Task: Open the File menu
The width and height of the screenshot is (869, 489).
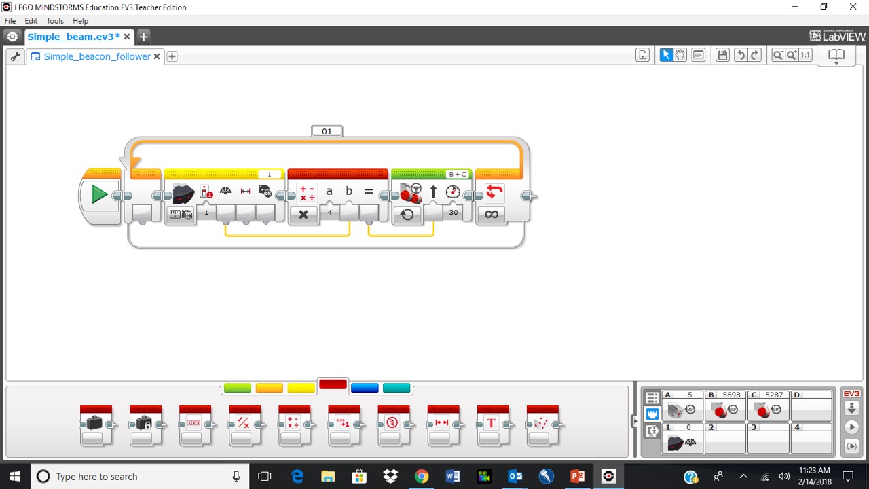Action: pos(10,21)
